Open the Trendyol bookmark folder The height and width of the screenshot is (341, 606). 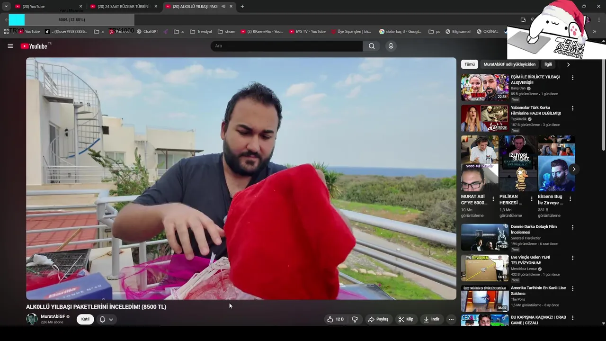click(201, 32)
